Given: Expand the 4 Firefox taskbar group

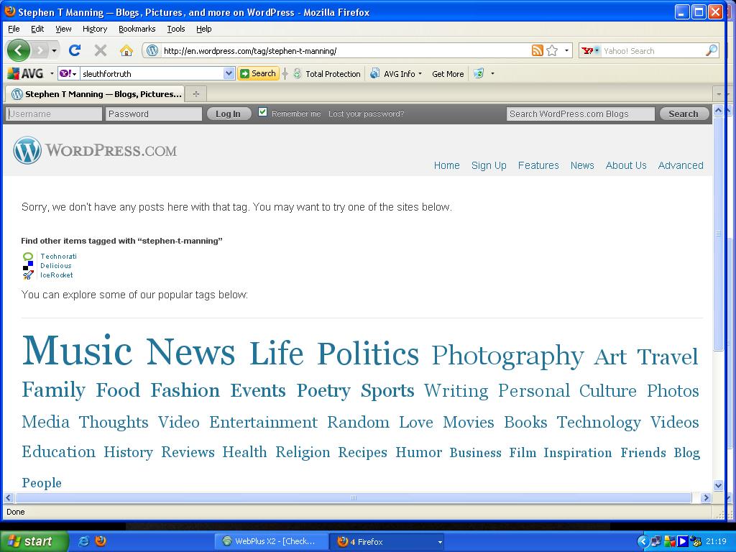Looking at the screenshot, I should click(440, 542).
